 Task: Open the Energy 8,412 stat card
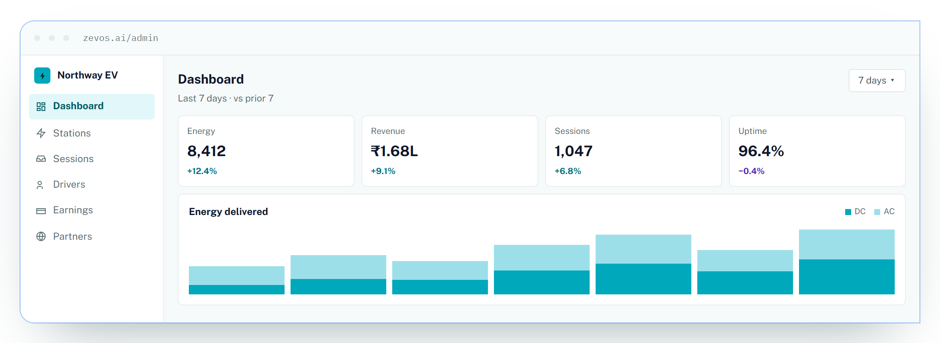click(266, 151)
